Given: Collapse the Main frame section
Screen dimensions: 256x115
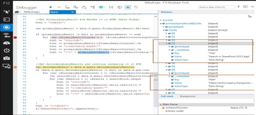Looking at the screenshot, I should [161, 104].
